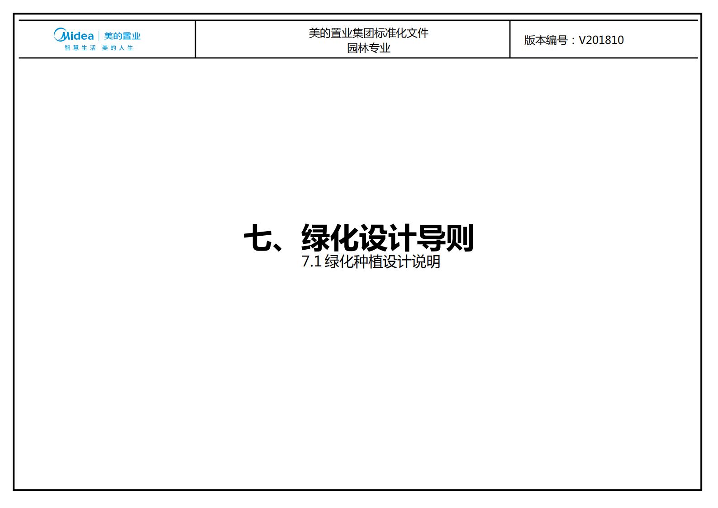Click the 园林专业 header text

368,48
